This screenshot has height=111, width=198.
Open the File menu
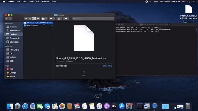pyautogui.click(x=19, y=2)
